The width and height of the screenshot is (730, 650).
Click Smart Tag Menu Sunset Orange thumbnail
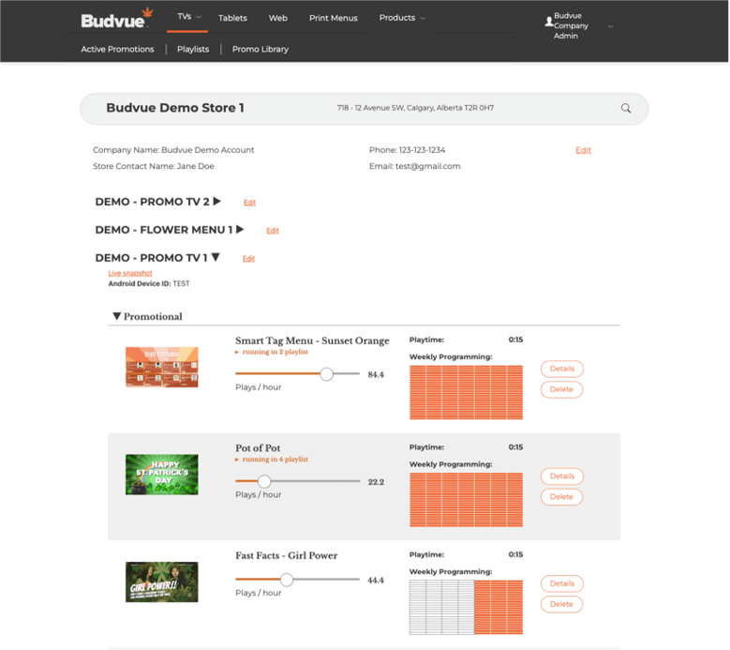[161, 367]
